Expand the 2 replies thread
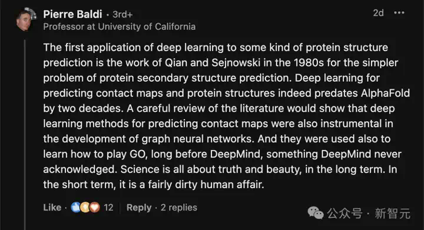Screen dimensions: 424x230 [179, 207]
